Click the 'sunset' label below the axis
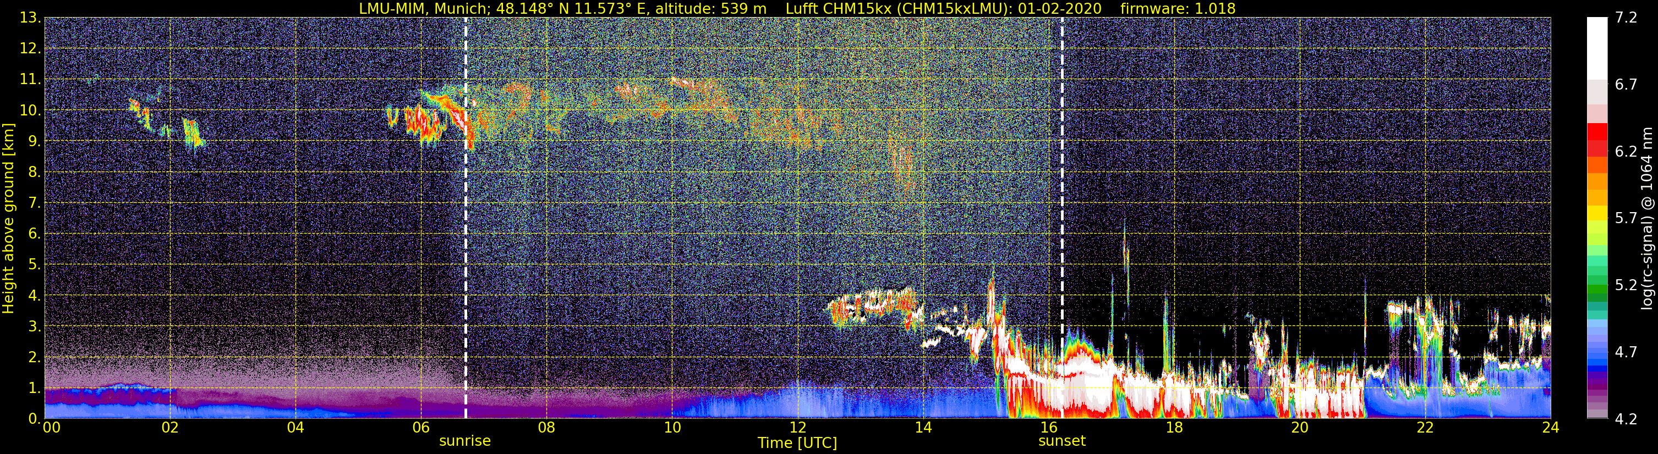 tap(1062, 441)
